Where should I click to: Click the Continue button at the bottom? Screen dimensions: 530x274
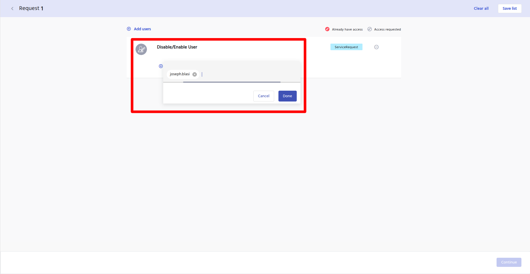coord(509,262)
